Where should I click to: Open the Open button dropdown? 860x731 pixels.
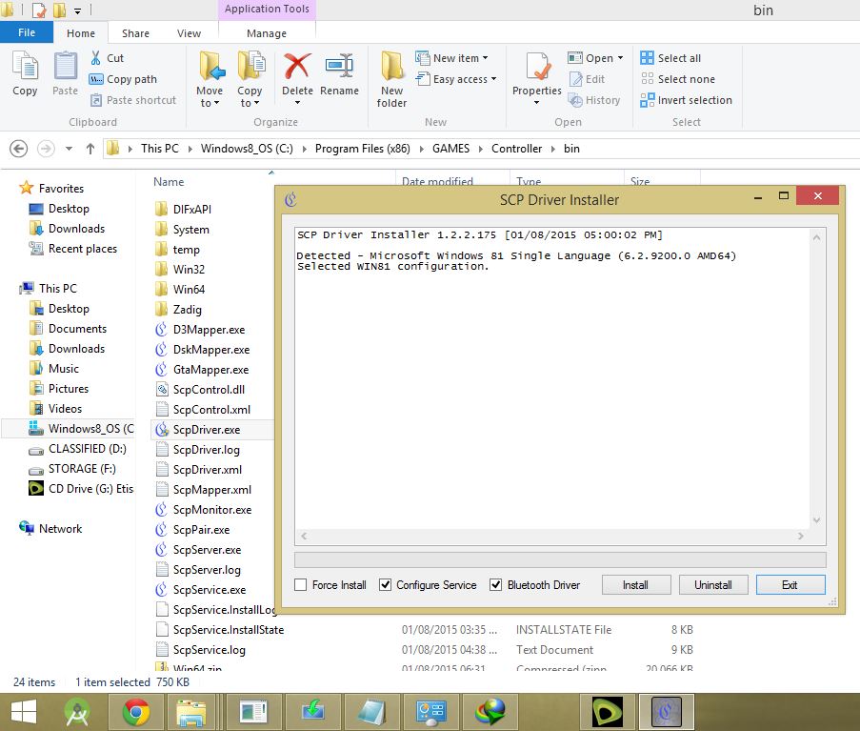pyautogui.click(x=620, y=57)
